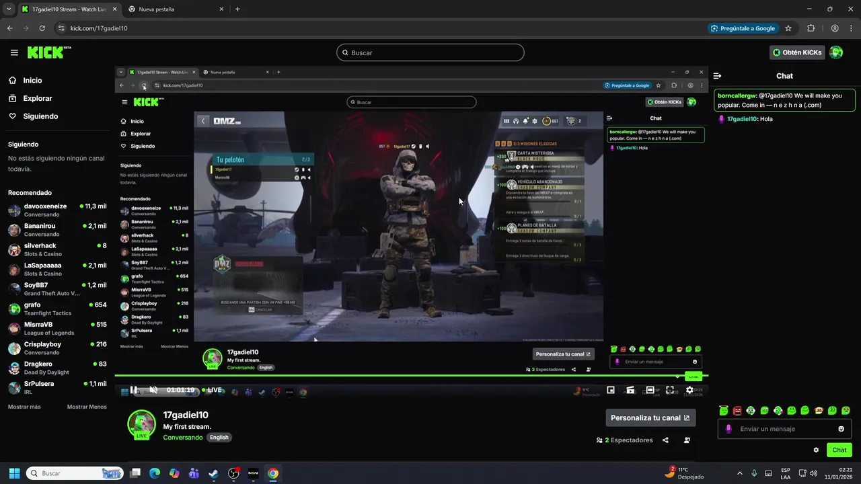This screenshot has height=484, width=861.
Task: Open recommended channel Bananirou
Action: [x=57, y=229]
